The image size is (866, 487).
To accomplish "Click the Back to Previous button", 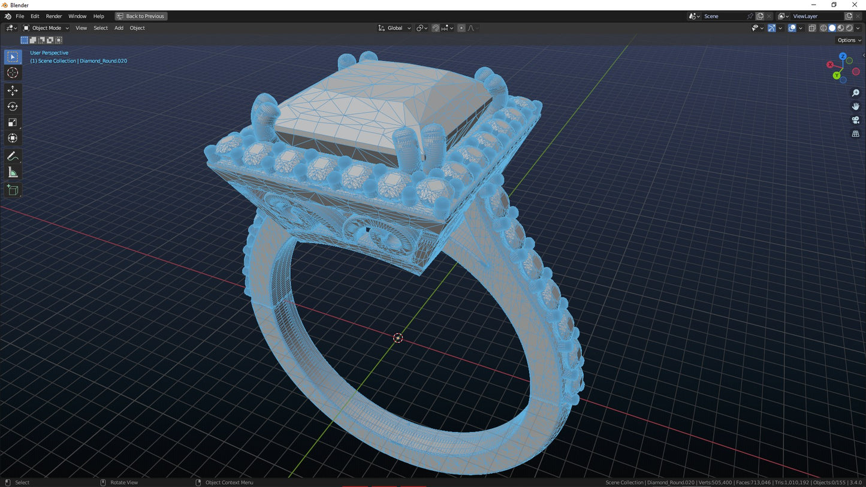I will click(x=141, y=16).
